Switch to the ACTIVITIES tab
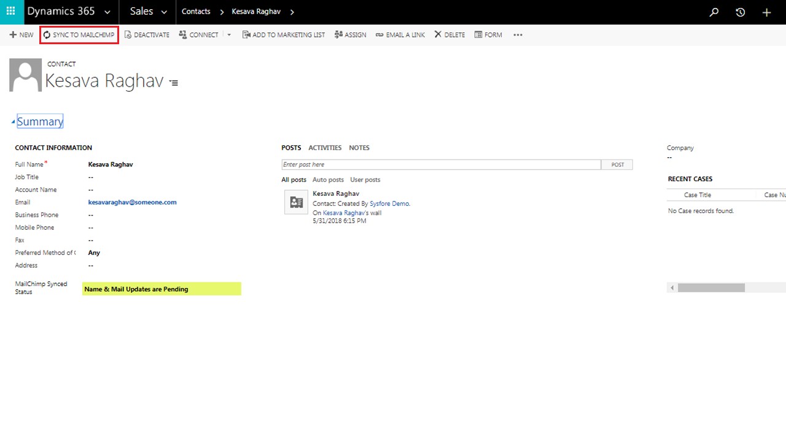The image size is (786, 442). click(x=325, y=148)
